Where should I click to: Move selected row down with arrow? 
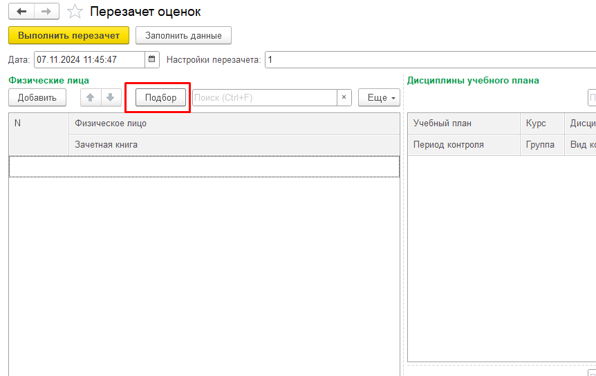tap(110, 98)
